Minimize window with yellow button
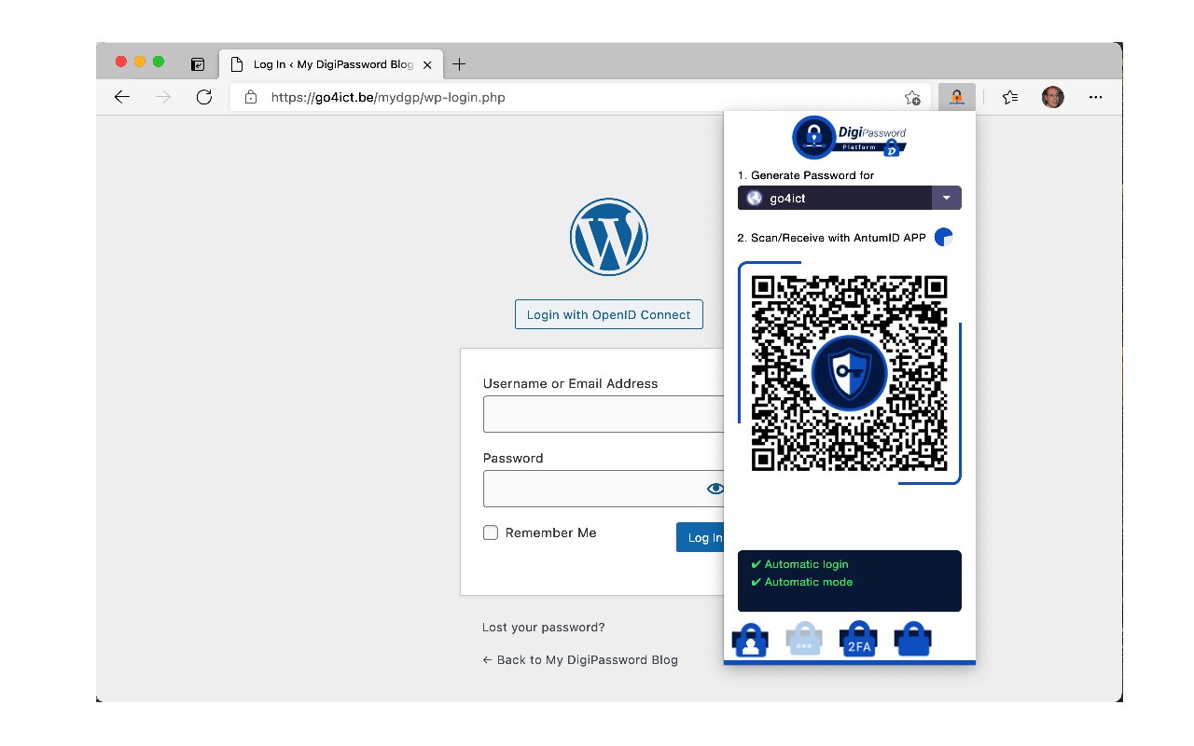 140,62
